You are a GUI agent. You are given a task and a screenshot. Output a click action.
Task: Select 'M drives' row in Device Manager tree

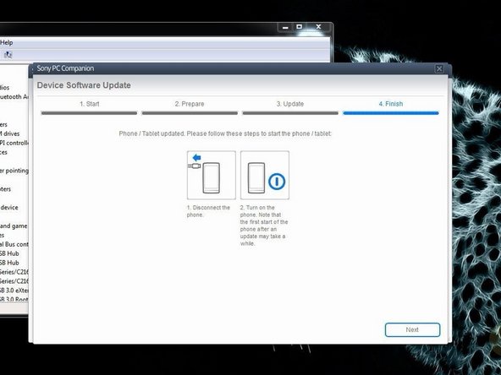[x=10, y=133]
